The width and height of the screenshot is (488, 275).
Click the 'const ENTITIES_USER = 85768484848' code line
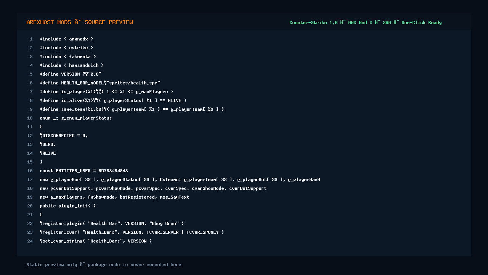(x=84, y=171)
